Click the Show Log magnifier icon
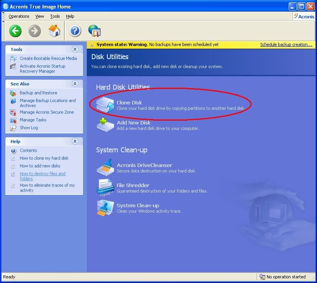Viewport: 317px width, 283px height. (13, 128)
